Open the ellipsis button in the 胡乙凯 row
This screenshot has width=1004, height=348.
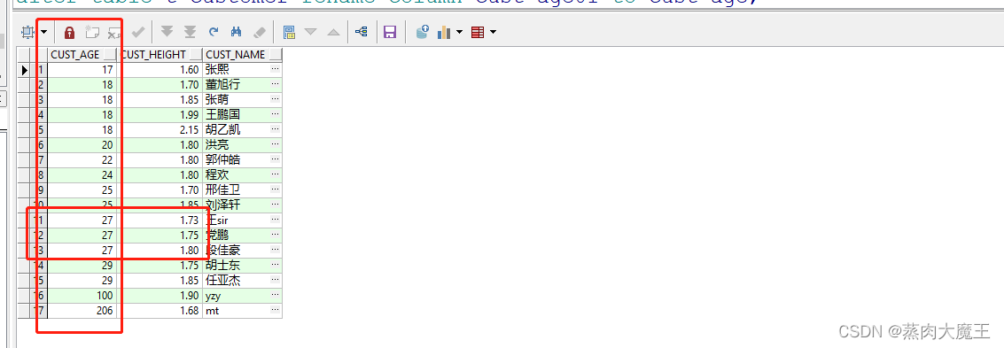point(276,129)
